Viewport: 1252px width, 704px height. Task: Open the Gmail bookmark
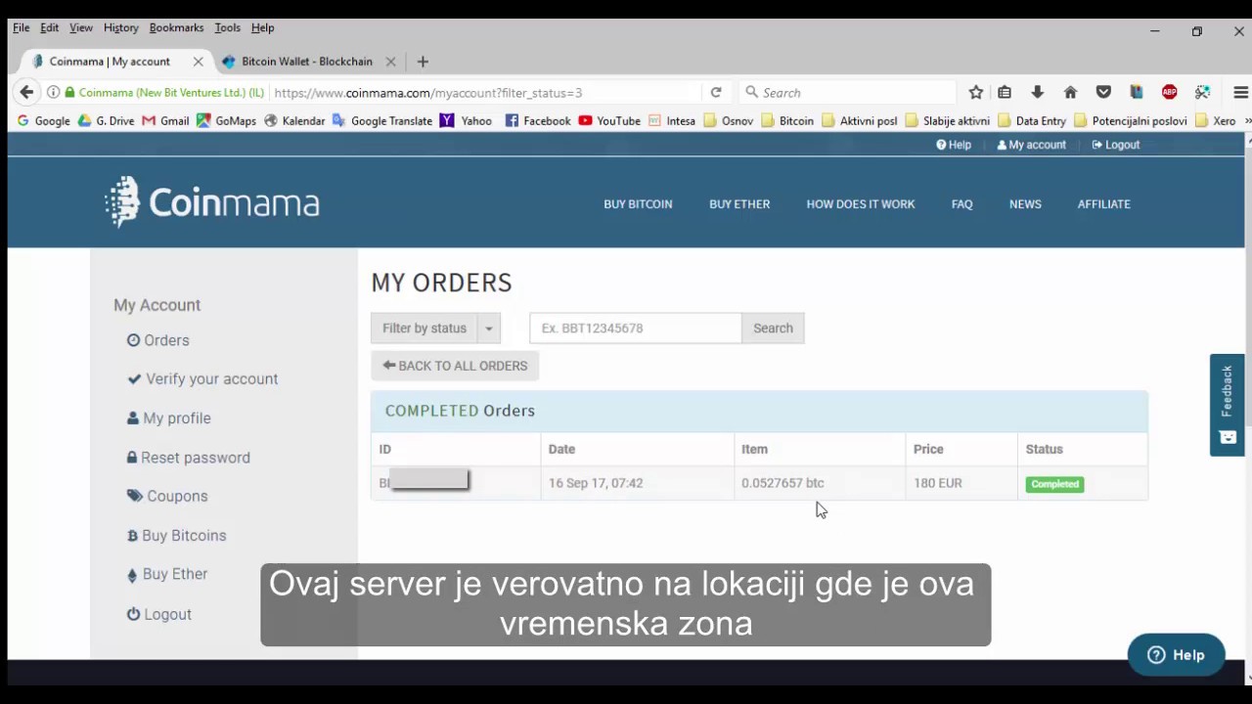point(165,120)
